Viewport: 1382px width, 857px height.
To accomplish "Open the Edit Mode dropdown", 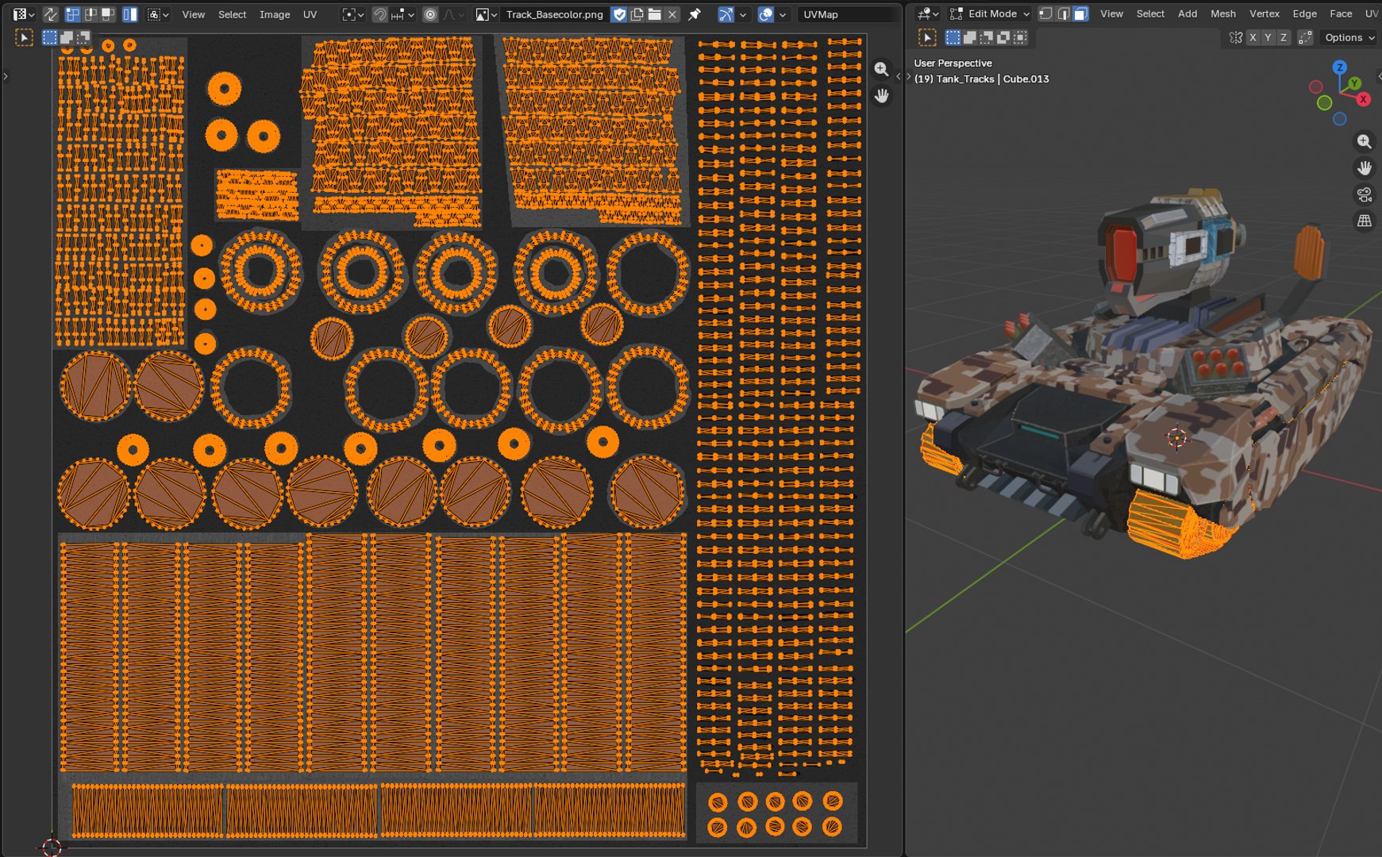I will coord(989,13).
